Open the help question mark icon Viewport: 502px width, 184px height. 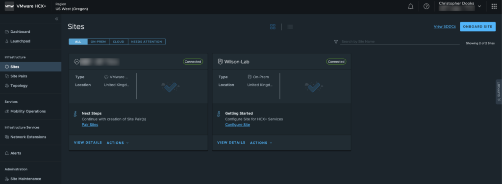(x=427, y=6)
